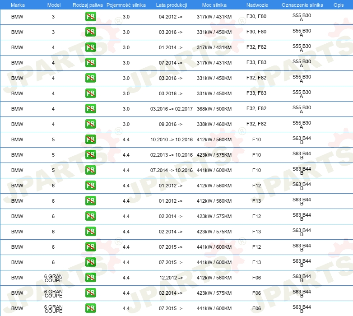
Task: Click the Nadwozie column header
Action: [257, 5]
